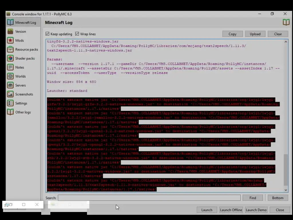Screen dimensions: 293x220
Task: Click the Minecraft Log book icon in sidebar
Action: click(x=10, y=22)
